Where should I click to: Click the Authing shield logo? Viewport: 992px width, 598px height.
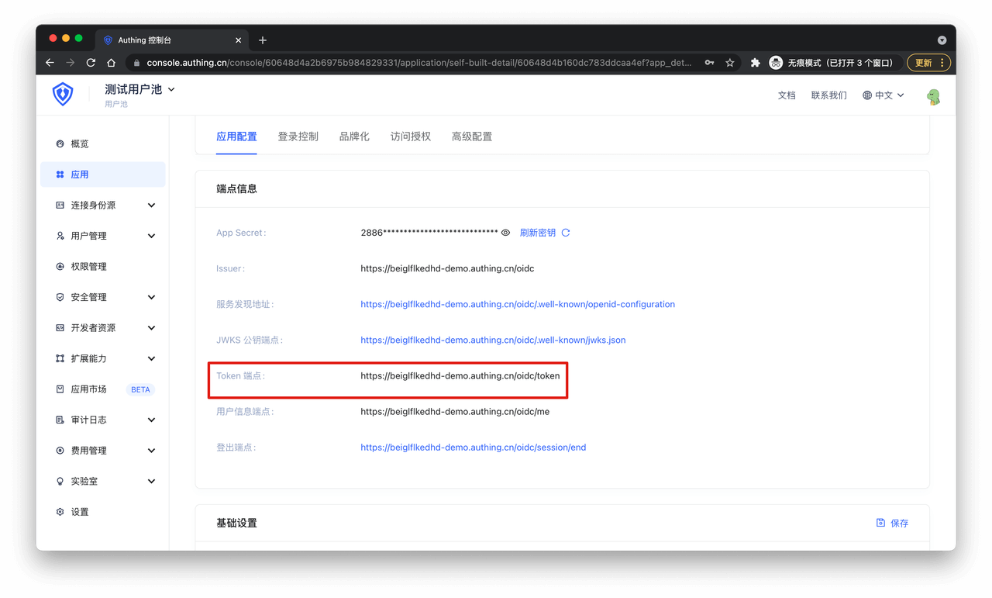(x=63, y=95)
